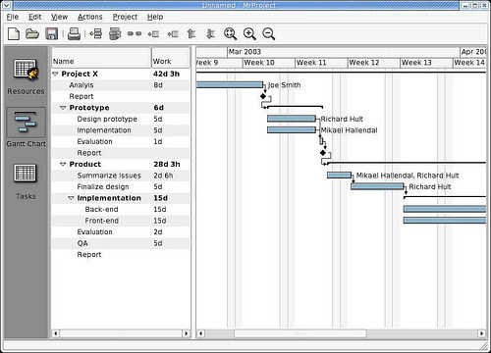
Task: Click the Zoom to fit magnifier icon
Action: click(x=230, y=33)
